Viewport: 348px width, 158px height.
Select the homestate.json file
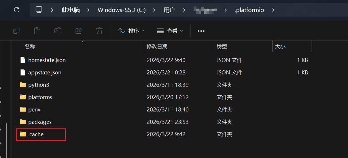pos(47,60)
